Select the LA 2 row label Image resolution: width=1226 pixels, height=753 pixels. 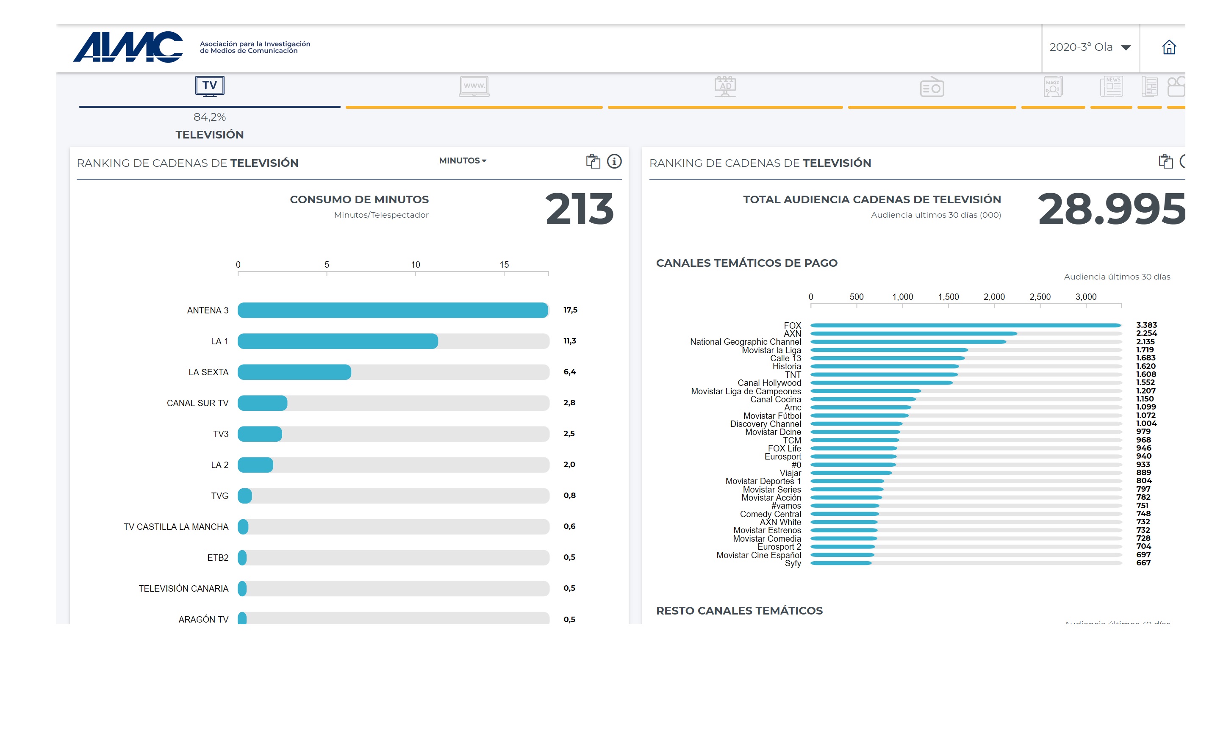[x=219, y=465]
